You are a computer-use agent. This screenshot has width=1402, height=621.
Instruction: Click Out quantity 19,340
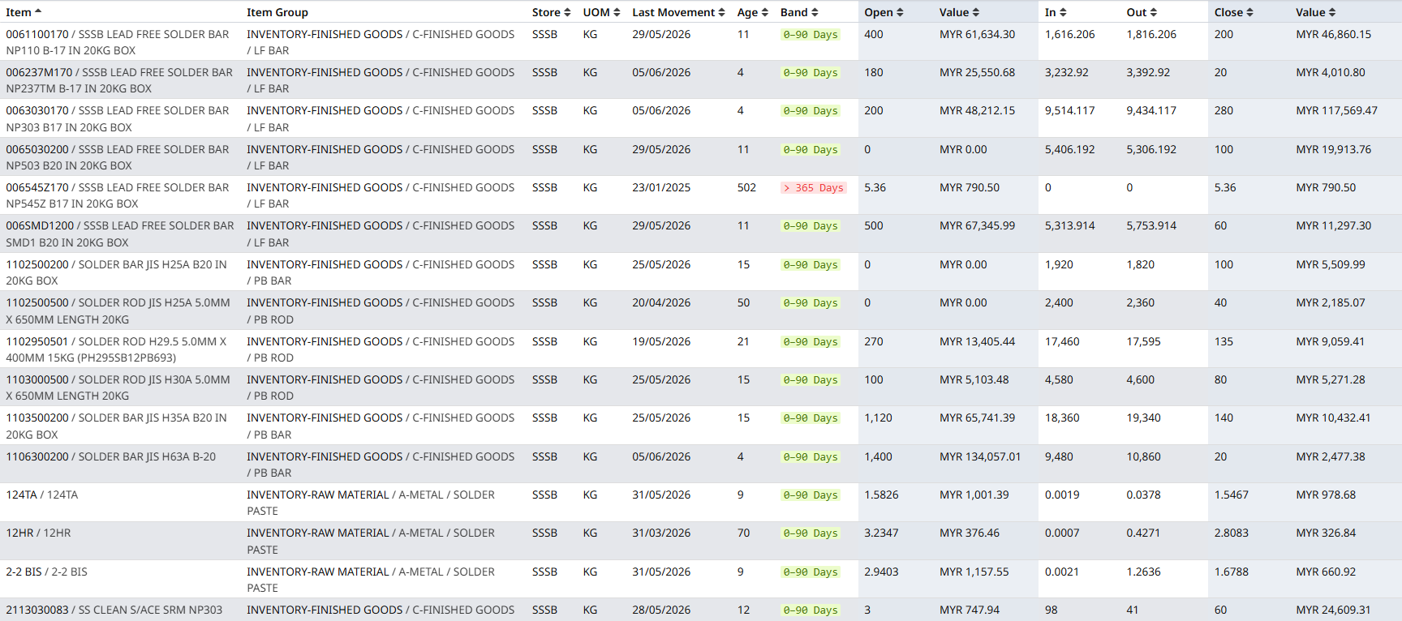coord(1143,418)
